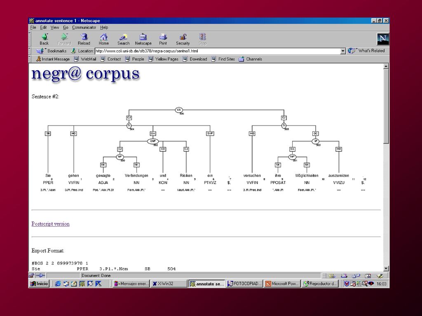The image size is (422, 316).
Task: Click the Netscape N logo
Action: (383, 39)
